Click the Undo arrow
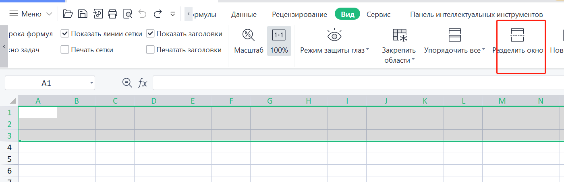 143,14
